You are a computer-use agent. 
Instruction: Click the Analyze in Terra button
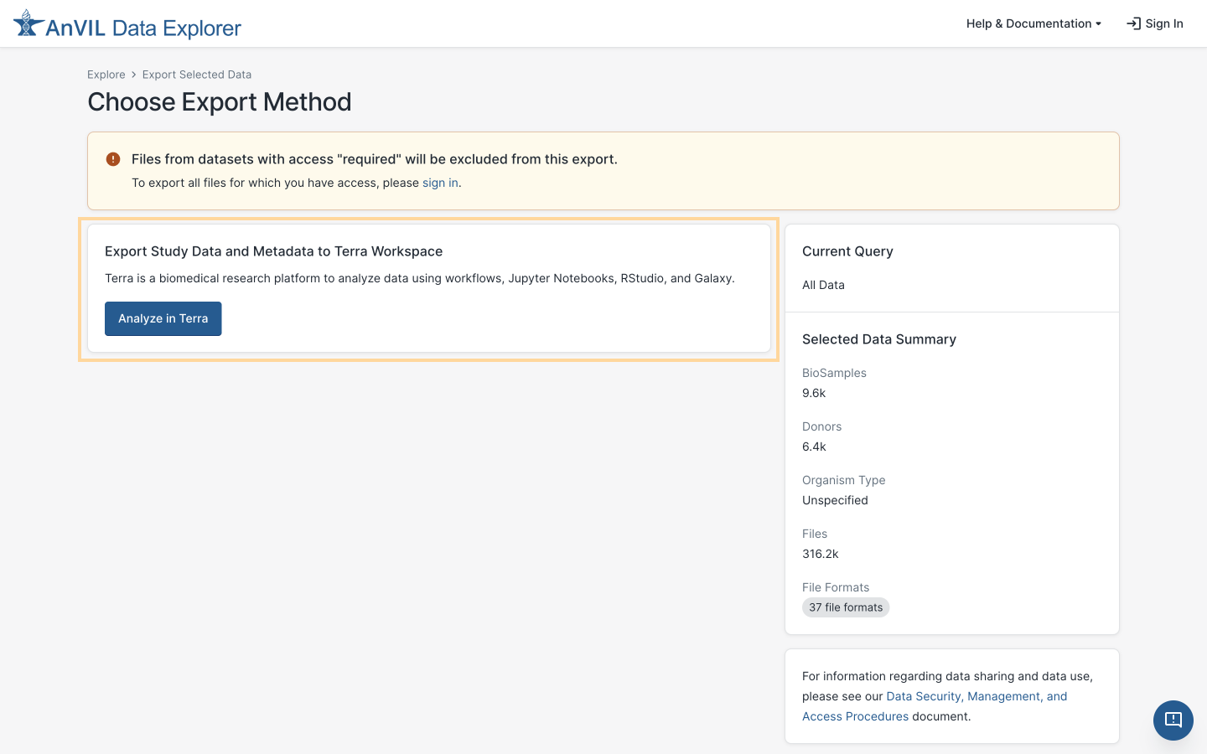click(x=163, y=318)
